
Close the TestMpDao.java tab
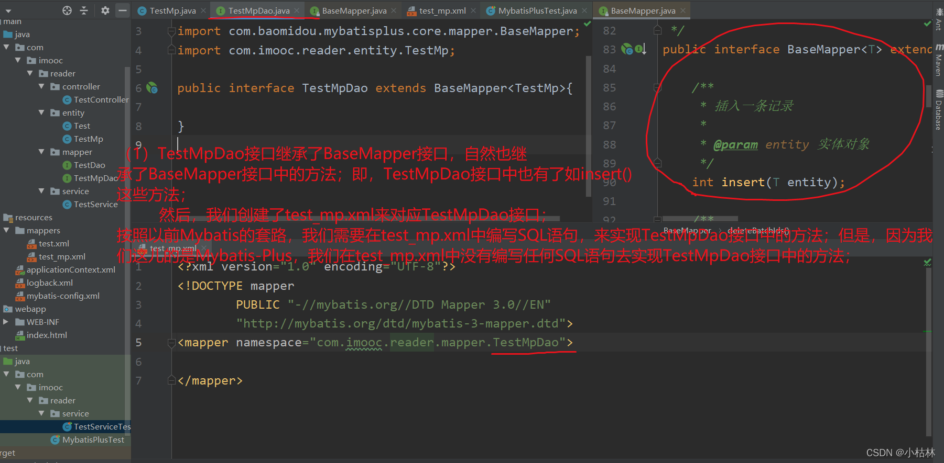coord(297,10)
